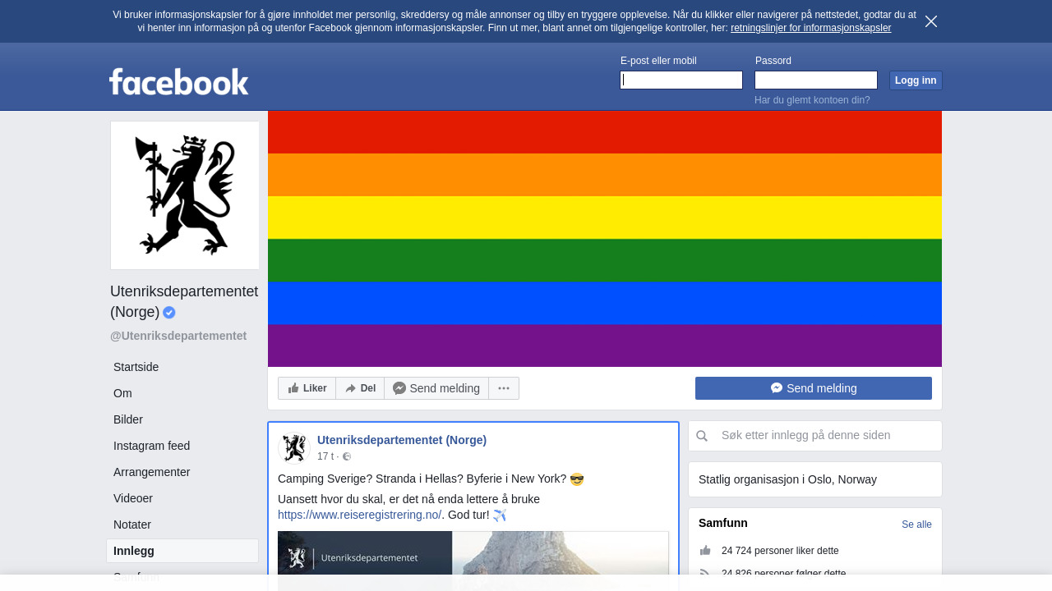Open the rainbow cover photo
The width and height of the screenshot is (1052, 591).
[605, 239]
